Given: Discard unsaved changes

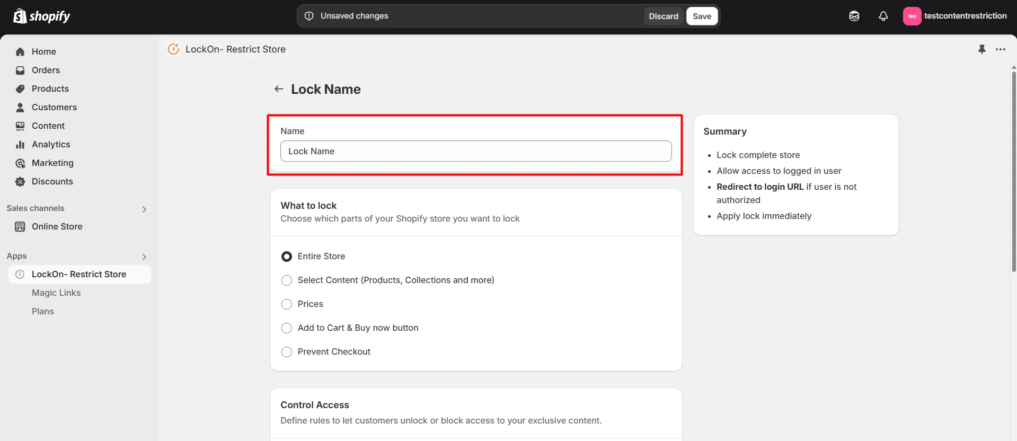Looking at the screenshot, I should 664,16.
